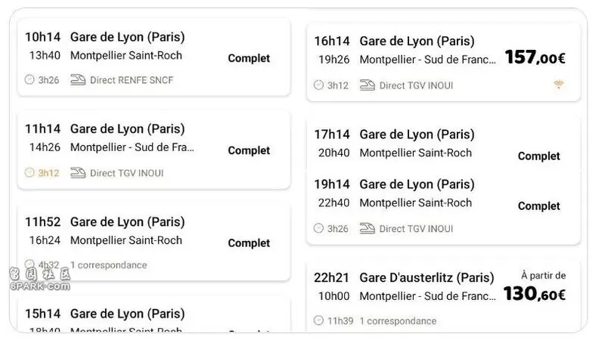Open the 10h14 Gare de Lyon trip card
Screen dimensions: 605x340
tap(154, 57)
